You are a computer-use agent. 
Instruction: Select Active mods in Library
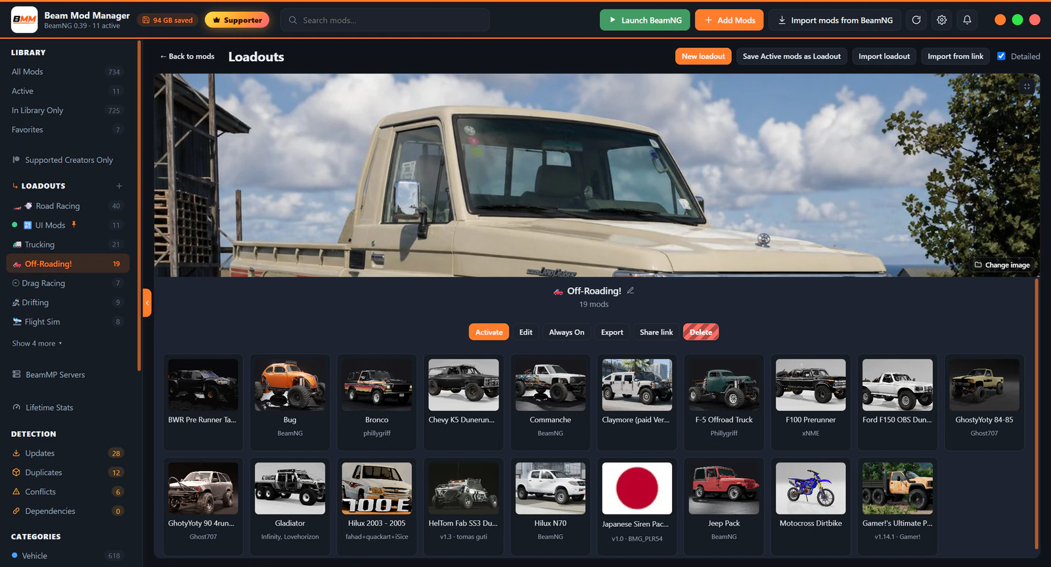68,91
